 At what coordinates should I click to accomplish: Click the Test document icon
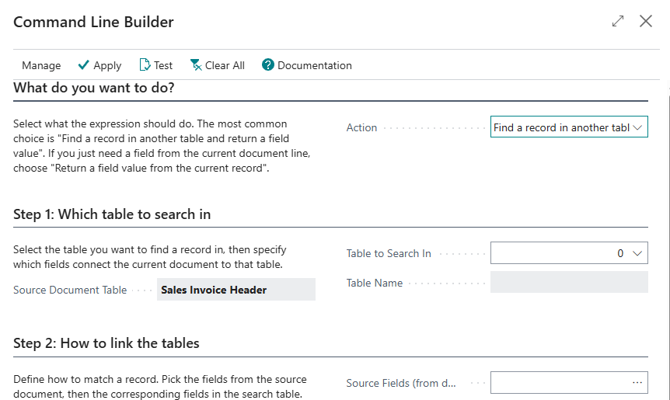pos(145,65)
